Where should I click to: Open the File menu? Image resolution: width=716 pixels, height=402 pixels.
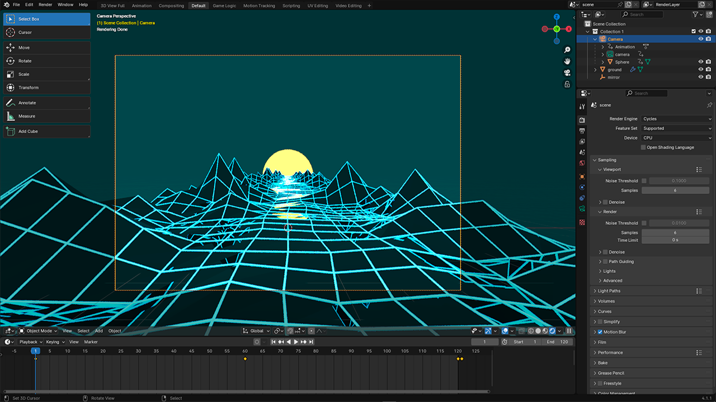point(16,4)
